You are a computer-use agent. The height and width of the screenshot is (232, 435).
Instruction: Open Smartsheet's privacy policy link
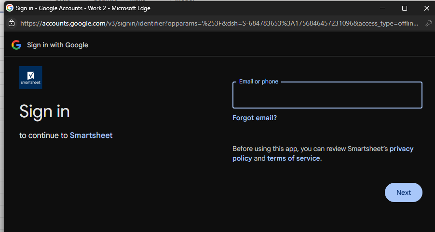(x=323, y=153)
